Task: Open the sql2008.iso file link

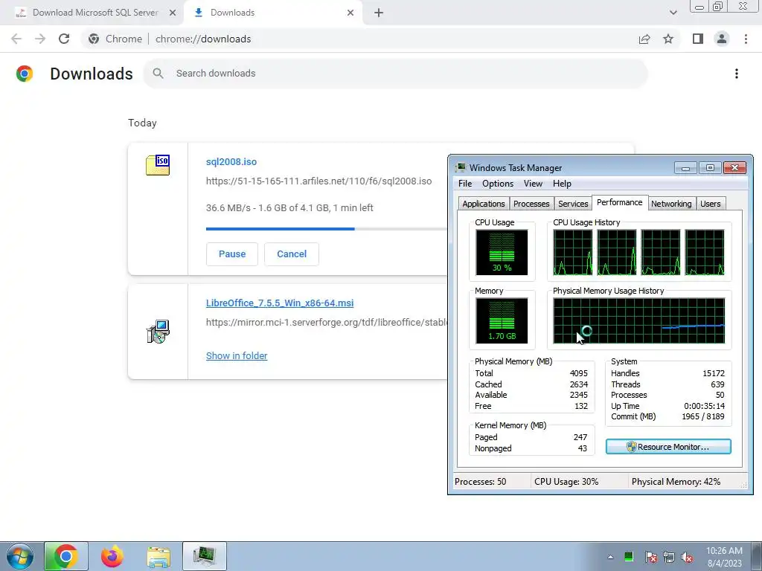Action: point(231,161)
